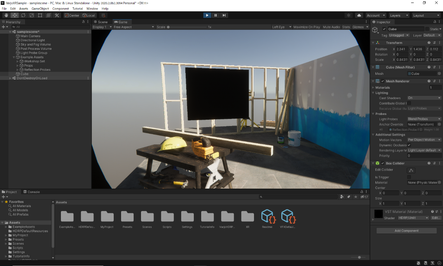This screenshot has height=266, width=443.
Task: Switch to the Scene tab
Action: 101,22
